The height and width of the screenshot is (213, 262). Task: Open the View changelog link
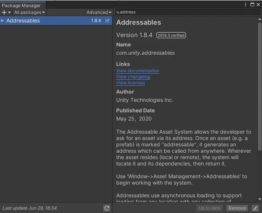click(x=133, y=77)
